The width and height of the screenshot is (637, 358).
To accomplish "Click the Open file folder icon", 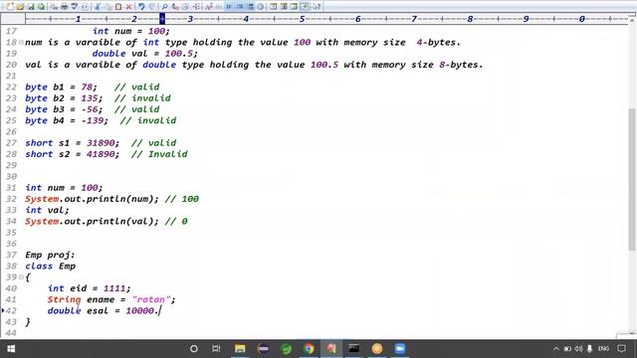I will pos(20,7).
